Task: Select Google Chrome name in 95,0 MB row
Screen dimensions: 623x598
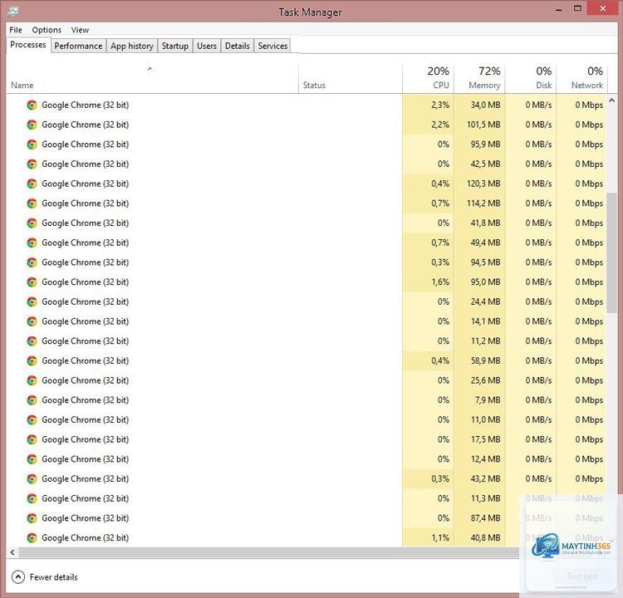Action: click(x=85, y=282)
